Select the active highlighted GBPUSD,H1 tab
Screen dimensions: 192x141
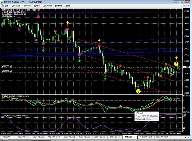130,137
